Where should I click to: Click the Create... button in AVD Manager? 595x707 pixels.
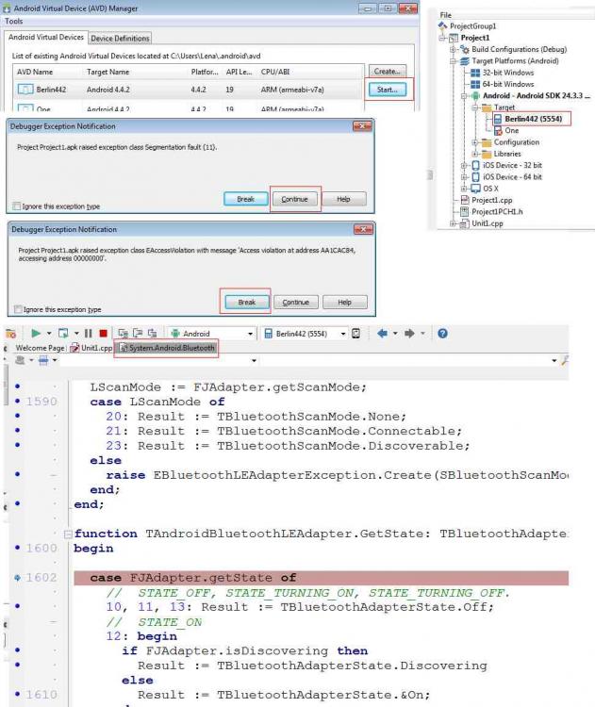[387, 72]
